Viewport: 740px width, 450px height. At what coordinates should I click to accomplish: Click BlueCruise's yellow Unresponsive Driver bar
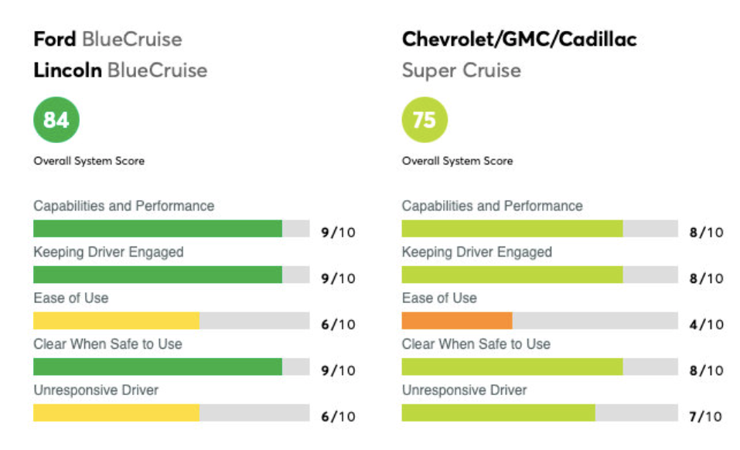[x=116, y=413]
